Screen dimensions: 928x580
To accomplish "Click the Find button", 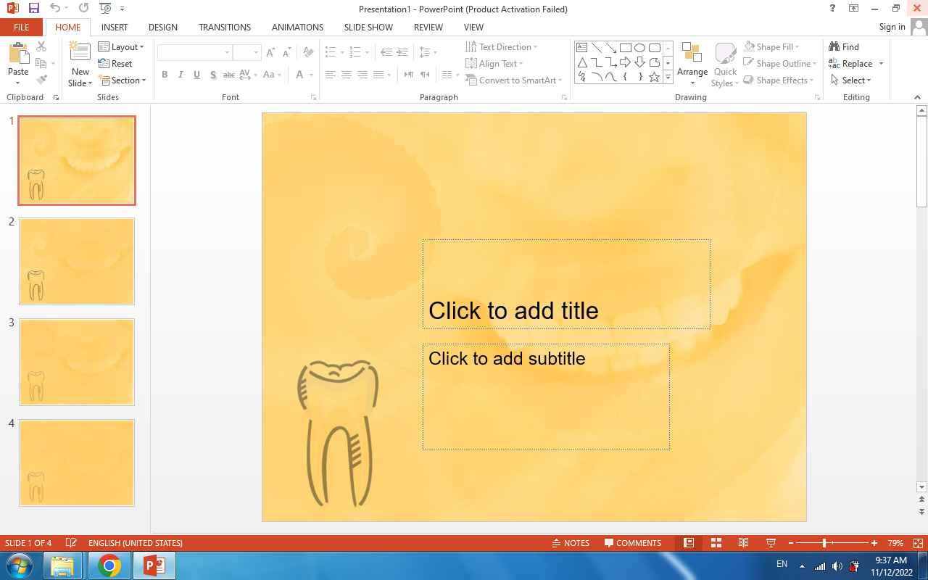I will (845, 47).
